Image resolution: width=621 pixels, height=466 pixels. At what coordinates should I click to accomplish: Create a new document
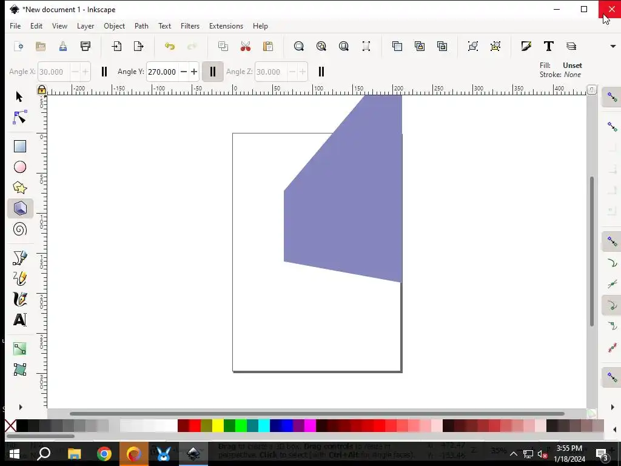pyautogui.click(x=18, y=46)
